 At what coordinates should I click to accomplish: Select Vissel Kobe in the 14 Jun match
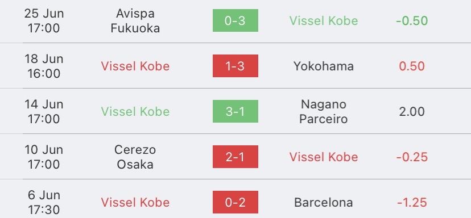point(135,111)
